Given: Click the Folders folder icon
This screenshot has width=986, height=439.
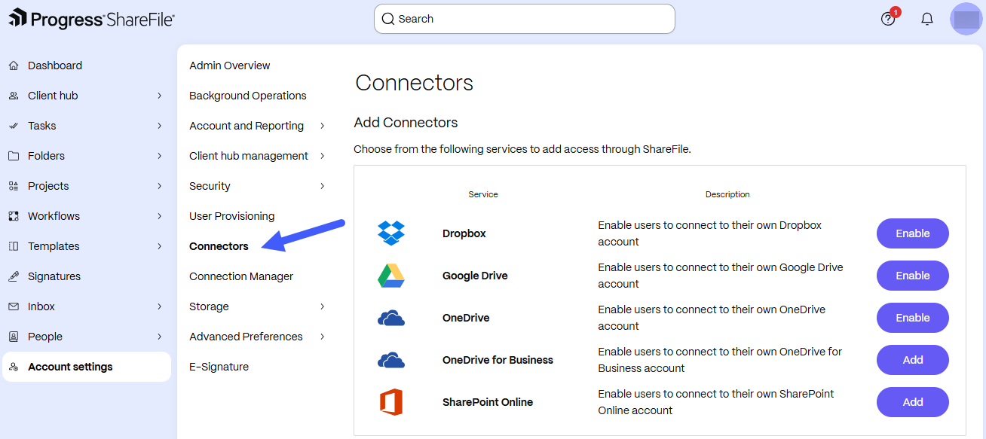Looking at the screenshot, I should pos(14,156).
